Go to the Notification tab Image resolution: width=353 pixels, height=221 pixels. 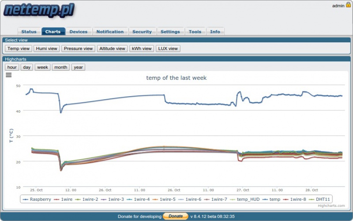110,32
